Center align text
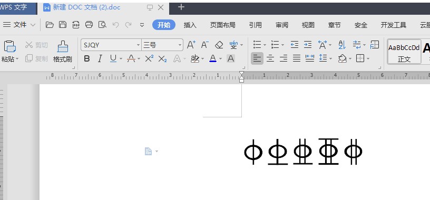The image size is (430, 200). 270,58
